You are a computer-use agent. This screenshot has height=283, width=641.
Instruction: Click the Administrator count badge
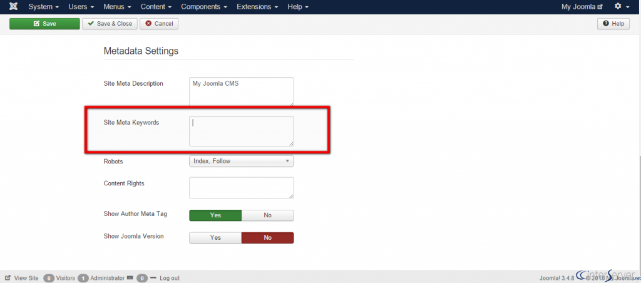tap(83, 278)
